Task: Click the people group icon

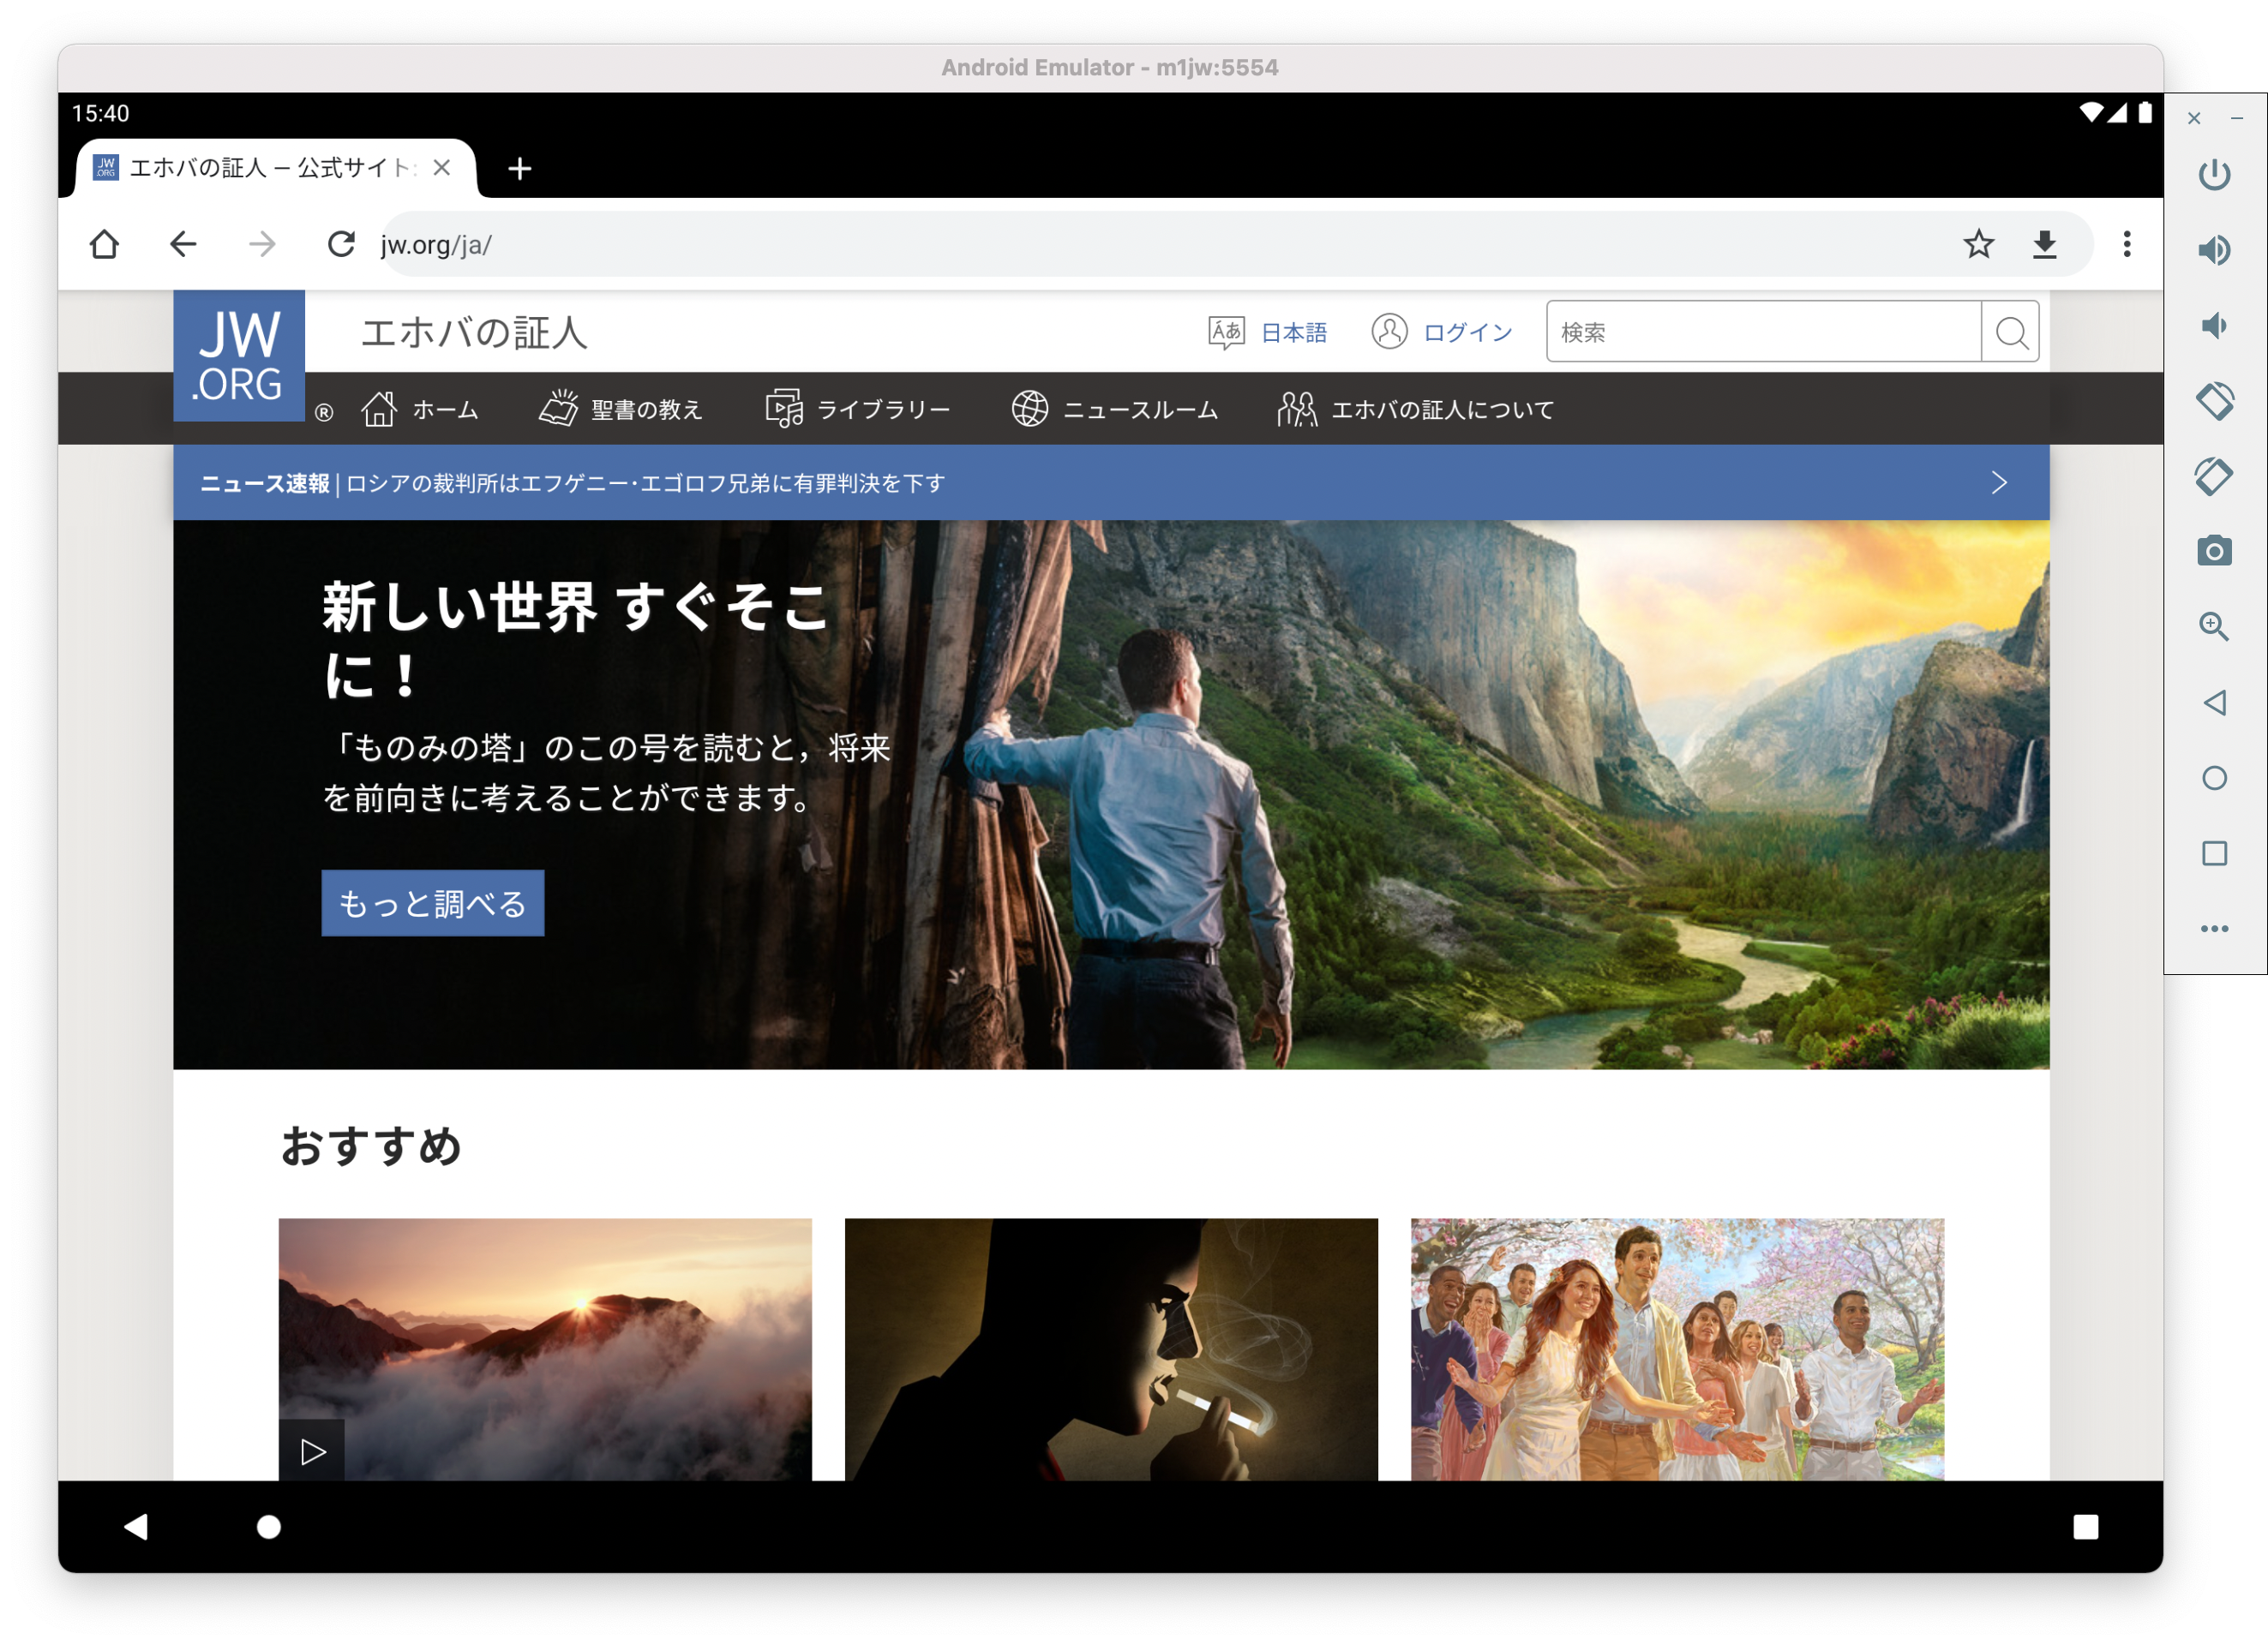Action: [x=1297, y=408]
